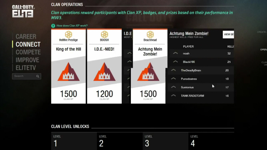267x150 pixels.
Task: Expand the TANK RADSTORM row chevron
Action: pyautogui.click(x=173, y=96)
